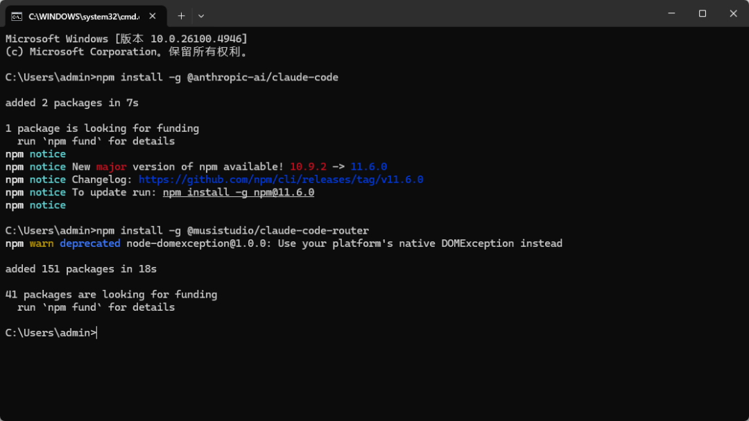Viewport: 749px width, 421px height.
Task: Select the C:\WINDOWS\system32\cmd.exe tab
Action: (83, 16)
